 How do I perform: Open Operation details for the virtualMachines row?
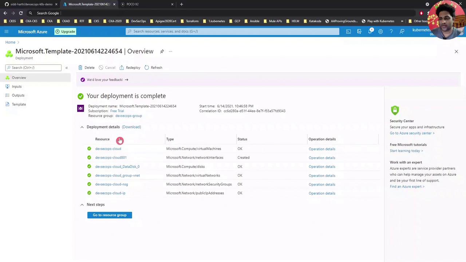[x=322, y=149]
